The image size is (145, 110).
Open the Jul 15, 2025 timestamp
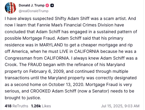click(120, 106)
